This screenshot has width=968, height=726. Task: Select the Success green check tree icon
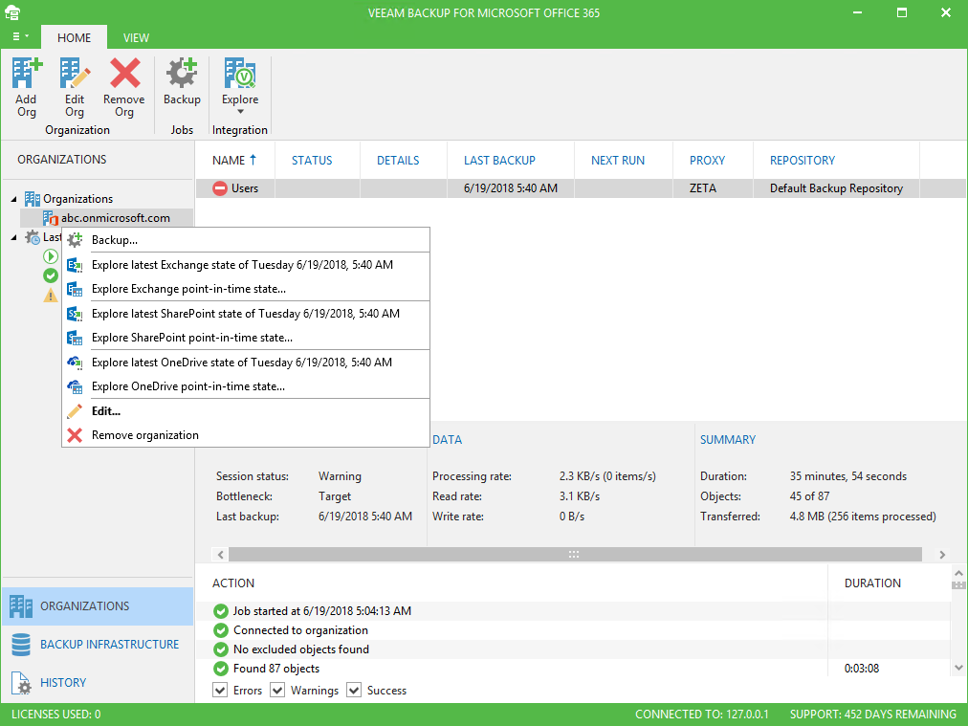(x=51, y=275)
